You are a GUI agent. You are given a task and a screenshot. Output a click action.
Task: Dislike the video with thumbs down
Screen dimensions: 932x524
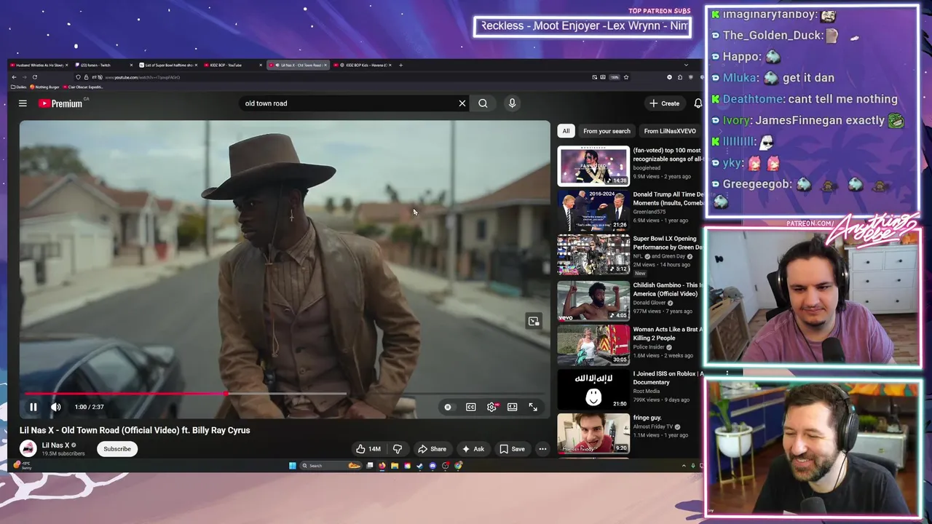click(x=398, y=449)
